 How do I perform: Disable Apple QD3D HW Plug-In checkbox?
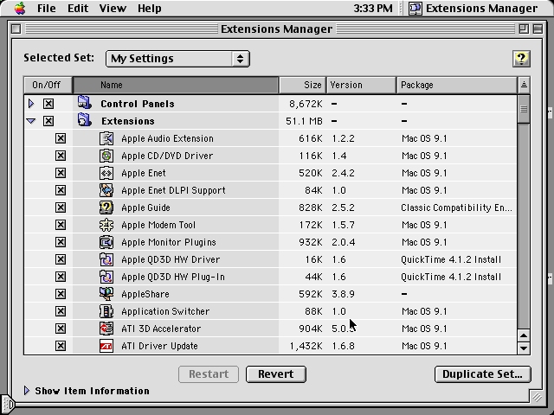(x=61, y=277)
